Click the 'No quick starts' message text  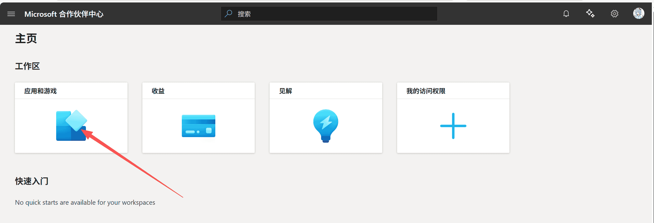[85, 203]
